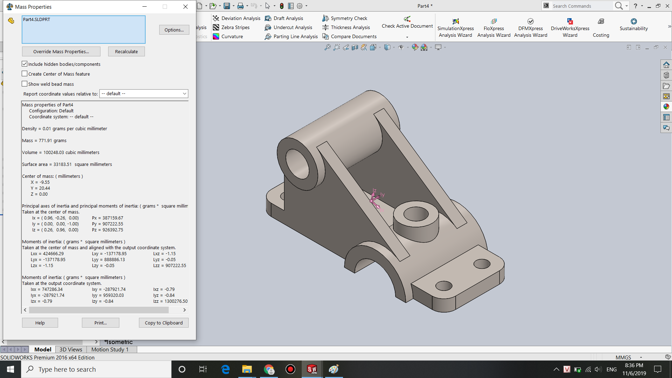The height and width of the screenshot is (378, 672).
Task: Start Undercut Analysis
Action: click(x=288, y=27)
